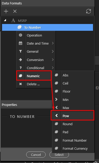Click the Select button
99x163 pixels.
coord(59,155)
